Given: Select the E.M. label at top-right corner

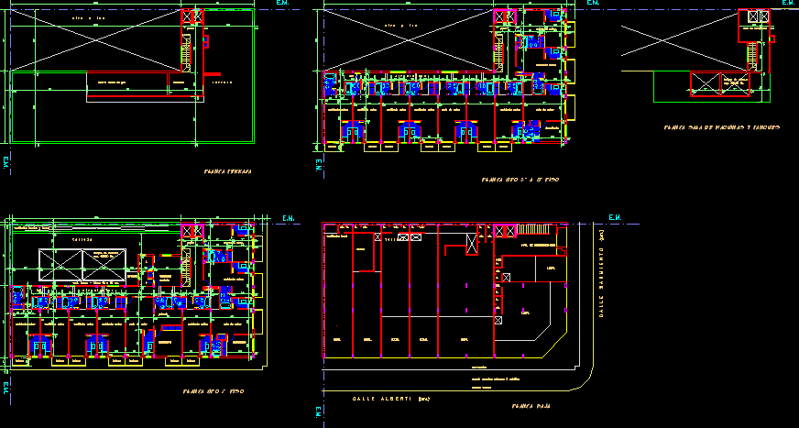Looking at the screenshot, I should tap(788, 4).
